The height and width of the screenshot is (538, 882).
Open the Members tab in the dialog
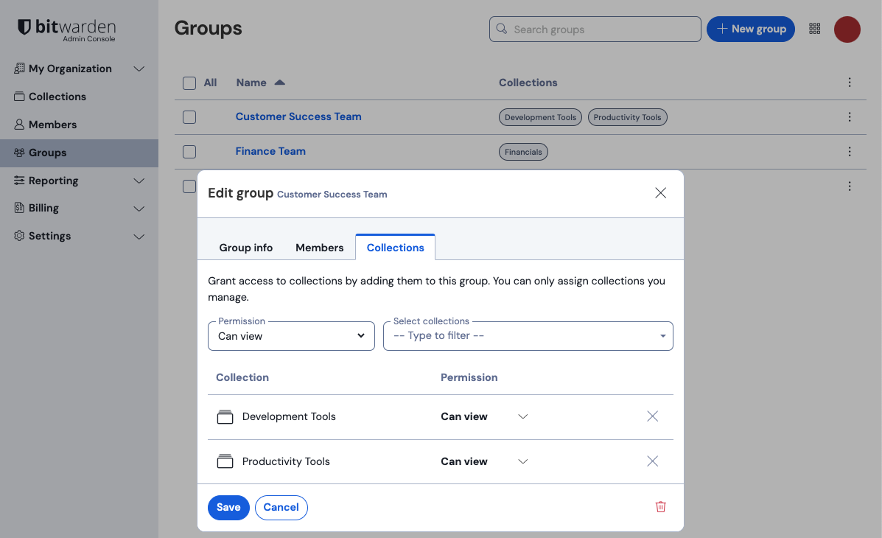click(x=319, y=247)
